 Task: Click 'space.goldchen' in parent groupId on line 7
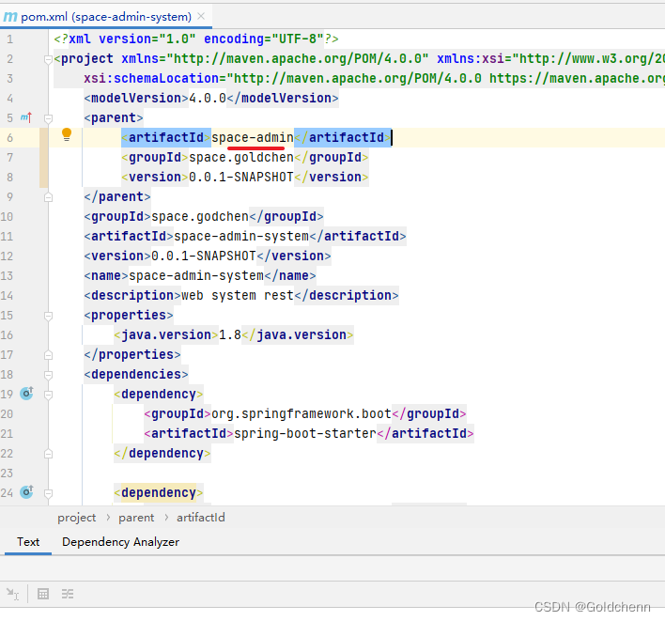pyautogui.click(x=240, y=158)
